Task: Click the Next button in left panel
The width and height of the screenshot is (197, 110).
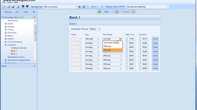Action: [x=27, y=12]
